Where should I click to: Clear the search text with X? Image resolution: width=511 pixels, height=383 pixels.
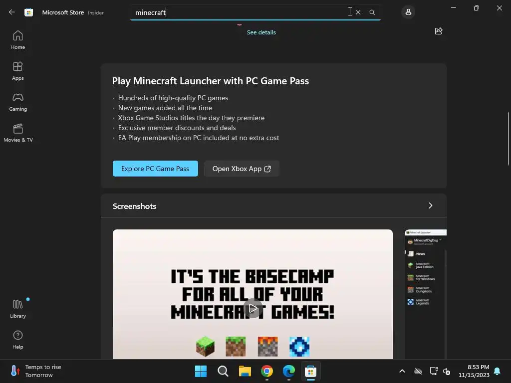[358, 12]
